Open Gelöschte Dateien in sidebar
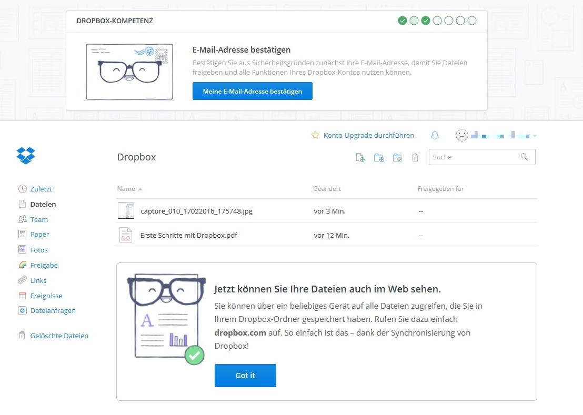 59,336
